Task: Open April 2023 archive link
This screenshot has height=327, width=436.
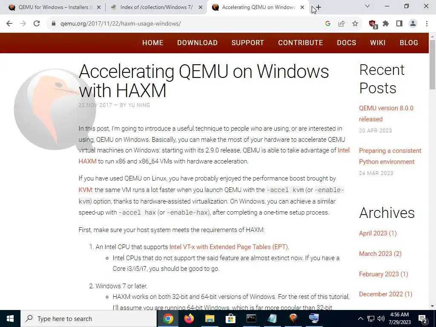Action: coord(378,233)
